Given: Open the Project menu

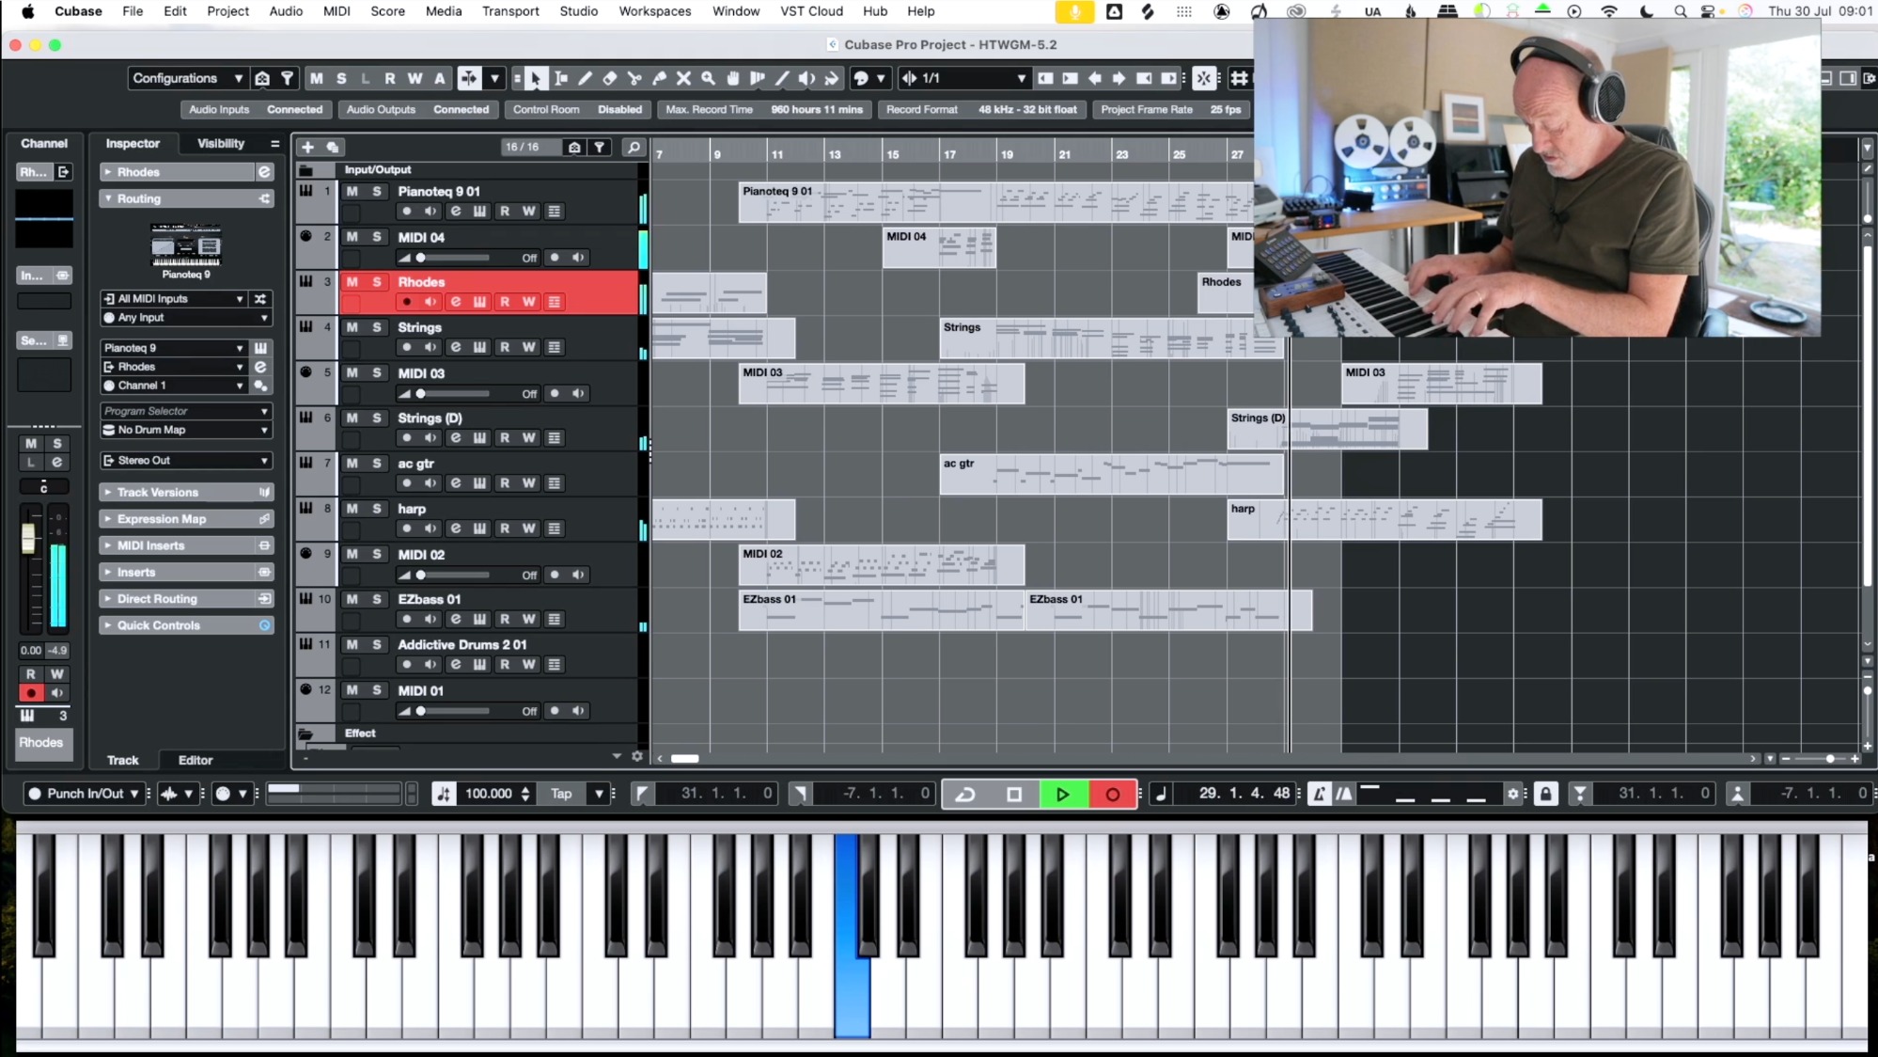Looking at the screenshot, I should pos(227,11).
